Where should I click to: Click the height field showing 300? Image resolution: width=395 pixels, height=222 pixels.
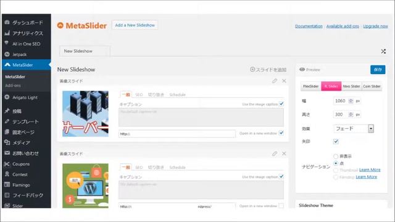(341, 115)
